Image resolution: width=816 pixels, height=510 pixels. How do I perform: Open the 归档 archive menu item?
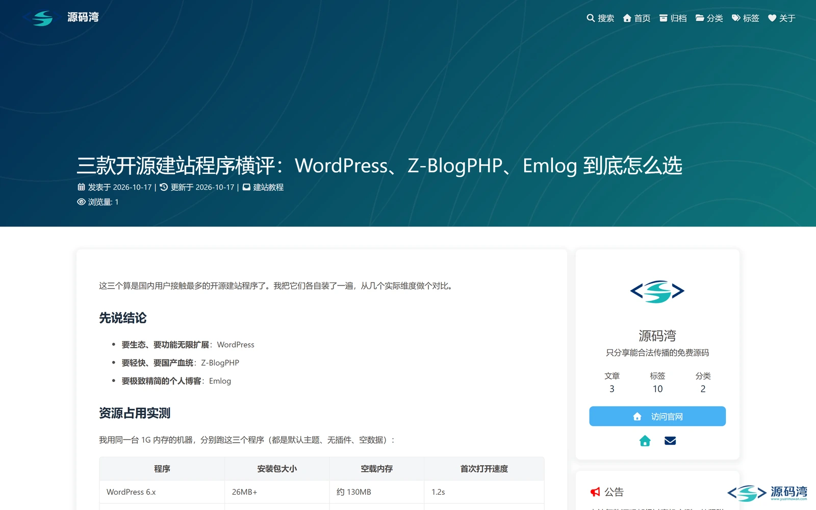click(x=673, y=18)
